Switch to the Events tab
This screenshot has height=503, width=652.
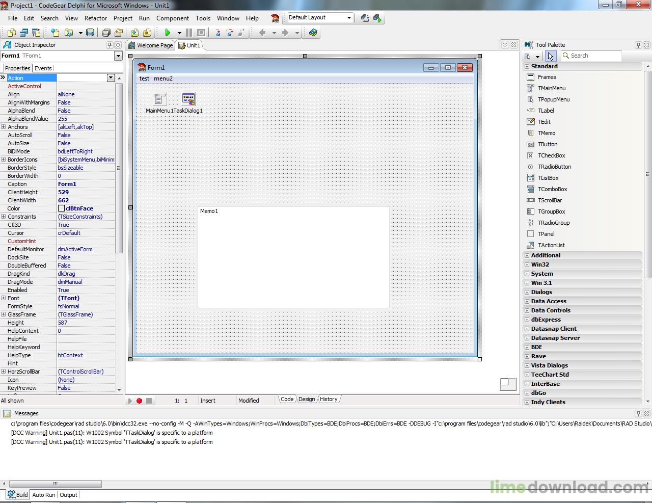pos(43,68)
